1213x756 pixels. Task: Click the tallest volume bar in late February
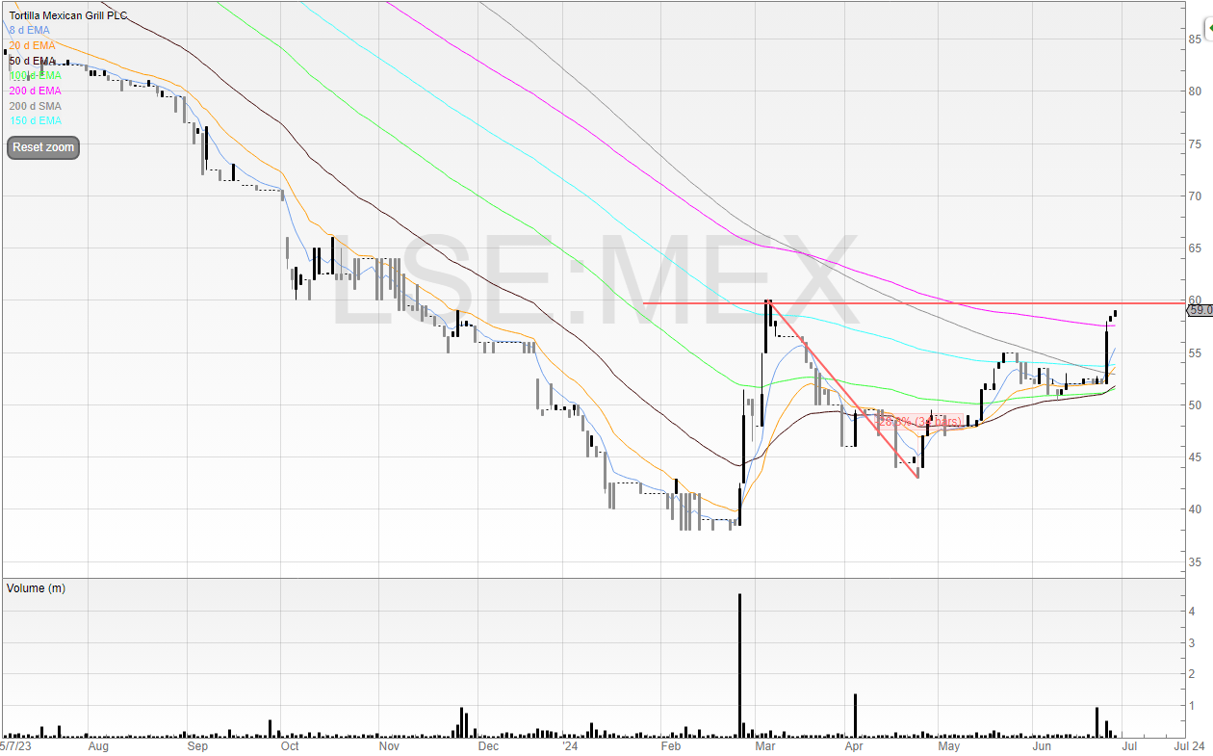739,665
